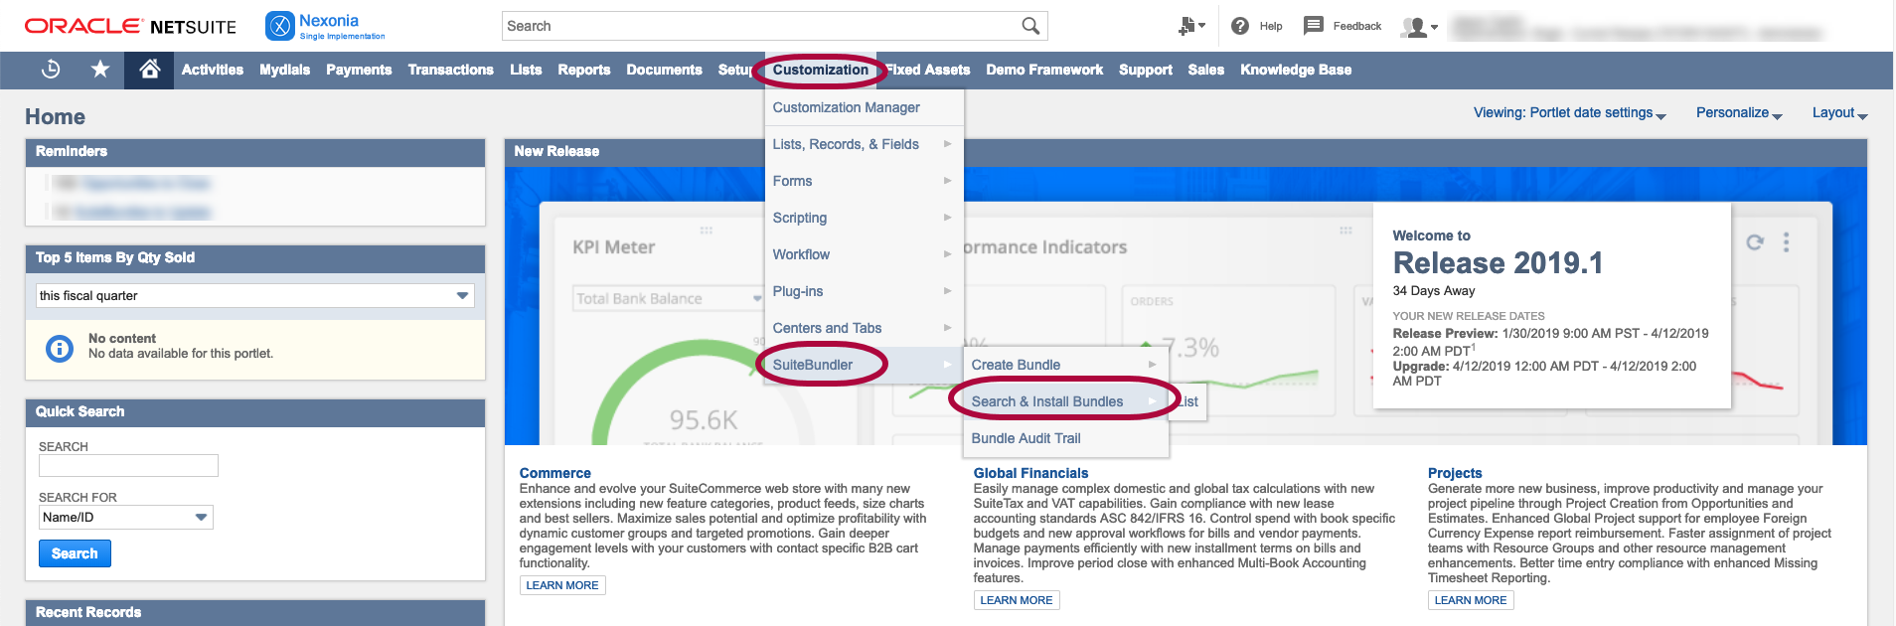Open Customization Manager from the menu

point(846,107)
